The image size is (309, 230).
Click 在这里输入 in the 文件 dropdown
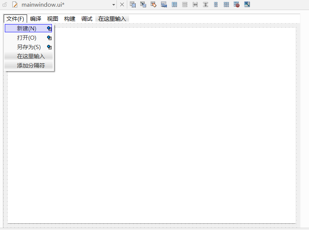[x=29, y=56]
